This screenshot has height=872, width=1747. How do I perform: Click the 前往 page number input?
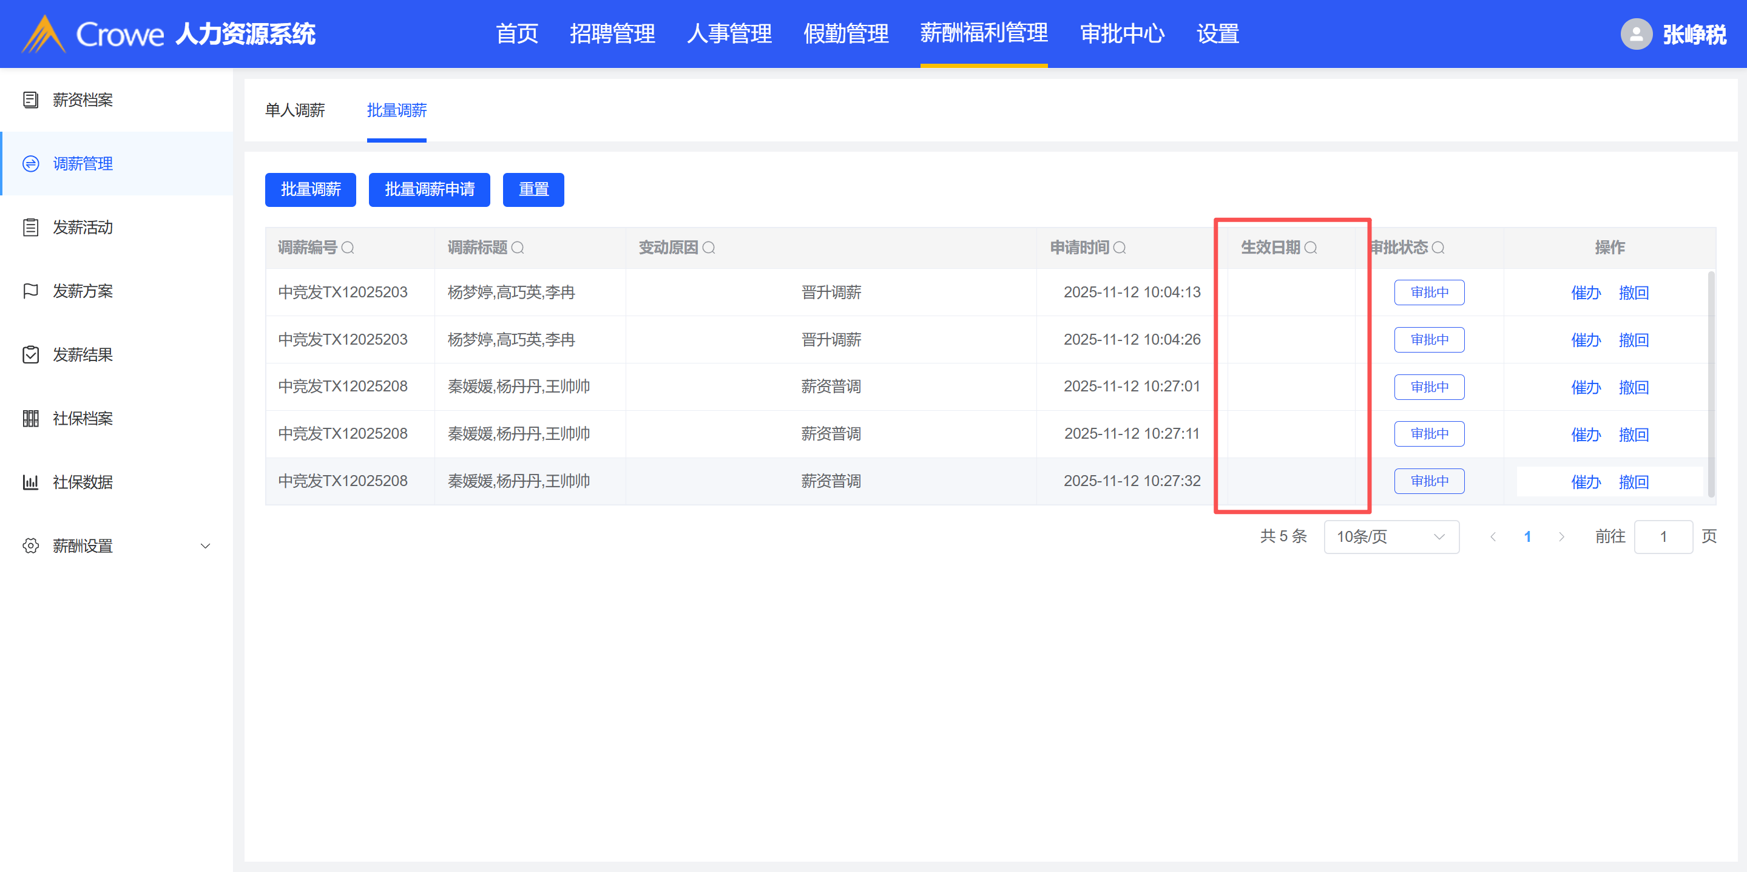(1663, 536)
